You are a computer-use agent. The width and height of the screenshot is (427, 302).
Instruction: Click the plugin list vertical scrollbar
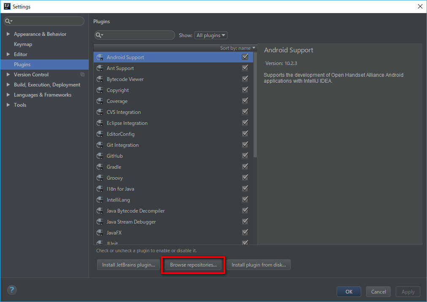pos(255,105)
